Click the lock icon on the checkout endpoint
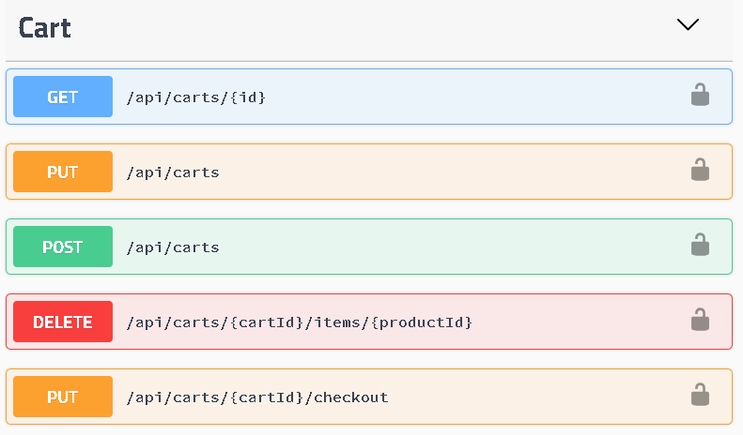Viewport: 743px width, 435px height. click(700, 395)
